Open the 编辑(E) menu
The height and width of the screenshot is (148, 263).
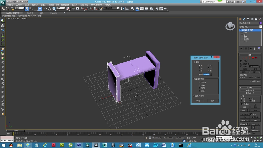pyautogui.click(x=10, y=5)
